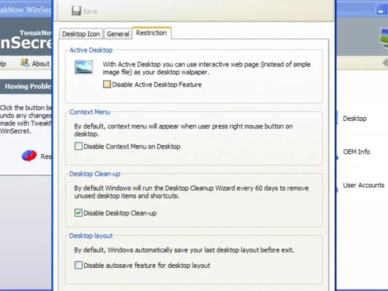Screen dimensions: 388x291
Task: Switch to the Desktop Icon tab
Action: click(81, 34)
